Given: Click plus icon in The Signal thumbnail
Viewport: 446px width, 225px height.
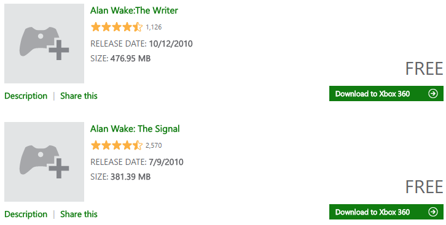Looking at the screenshot, I should click(59, 168).
